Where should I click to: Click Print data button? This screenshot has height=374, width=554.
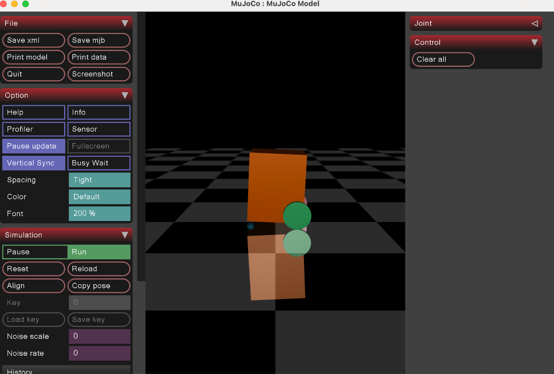[x=99, y=57]
